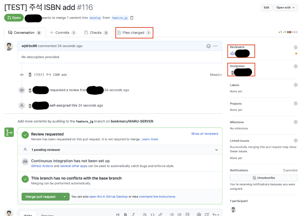
Task: Open the Reviewers settings gear
Action: pyautogui.click(x=296, y=47)
